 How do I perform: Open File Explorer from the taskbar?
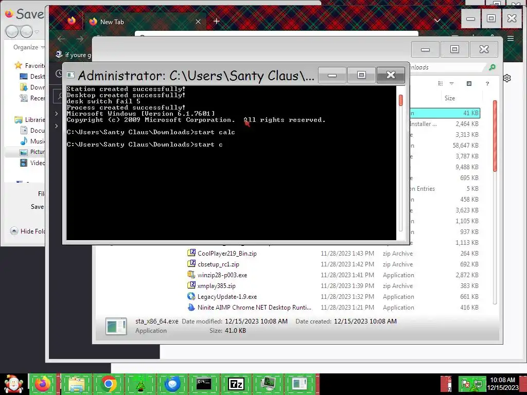point(76,384)
